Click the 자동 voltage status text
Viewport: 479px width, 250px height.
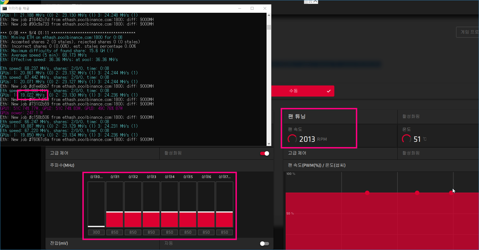pos(169,243)
